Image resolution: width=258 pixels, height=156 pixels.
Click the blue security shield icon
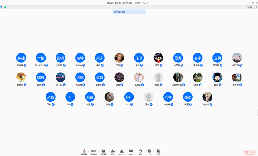click(2, 7)
